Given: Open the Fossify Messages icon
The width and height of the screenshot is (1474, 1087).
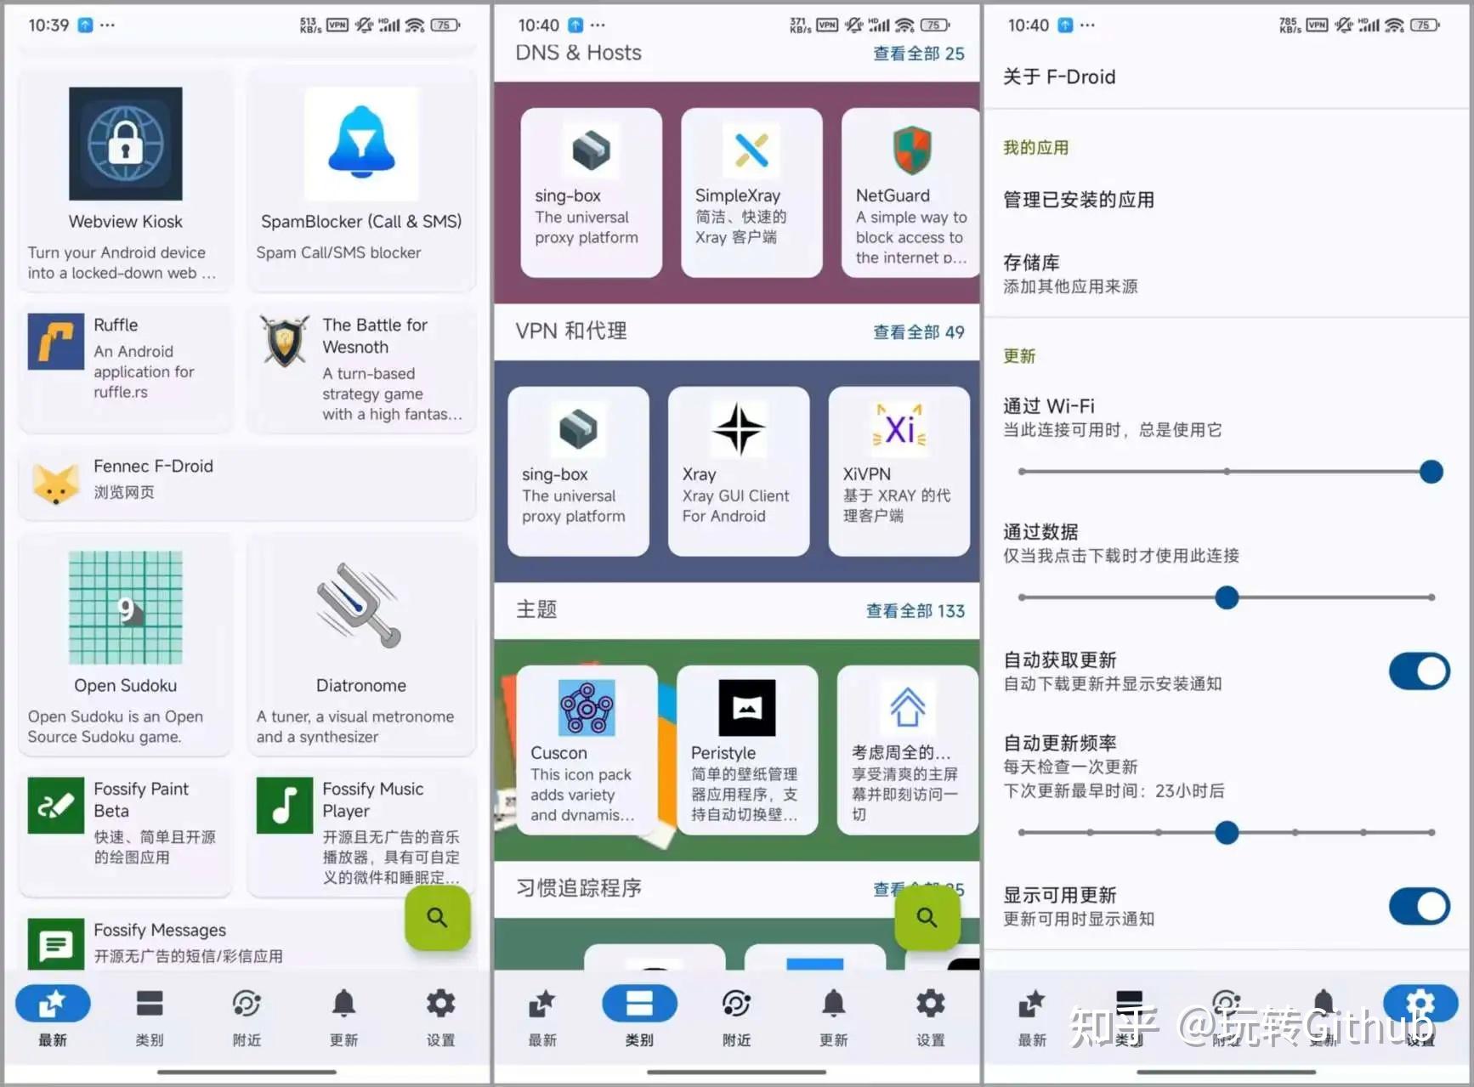Looking at the screenshot, I should tap(55, 944).
